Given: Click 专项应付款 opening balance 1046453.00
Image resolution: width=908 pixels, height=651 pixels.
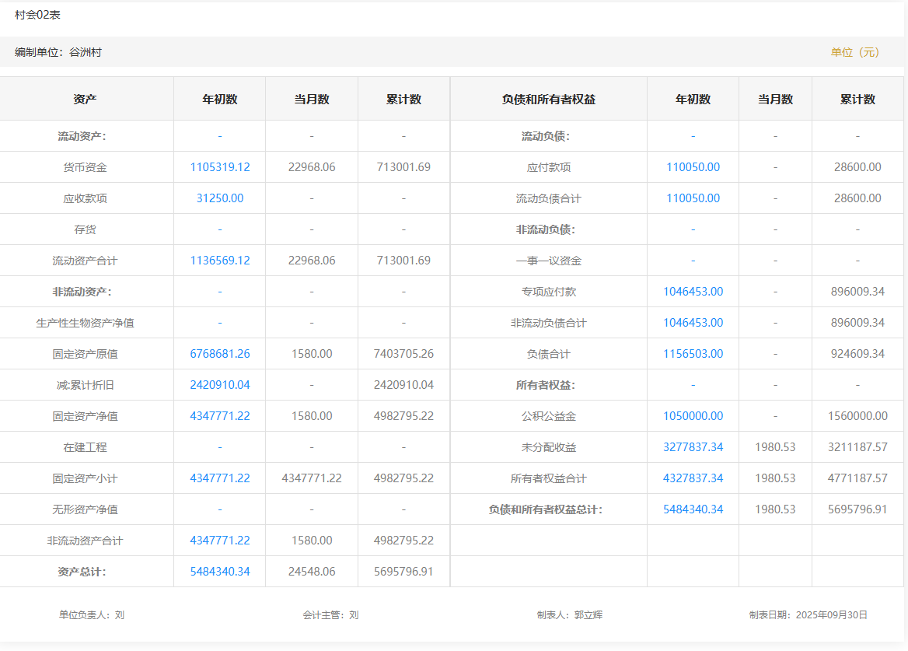Looking at the screenshot, I should [x=693, y=292].
